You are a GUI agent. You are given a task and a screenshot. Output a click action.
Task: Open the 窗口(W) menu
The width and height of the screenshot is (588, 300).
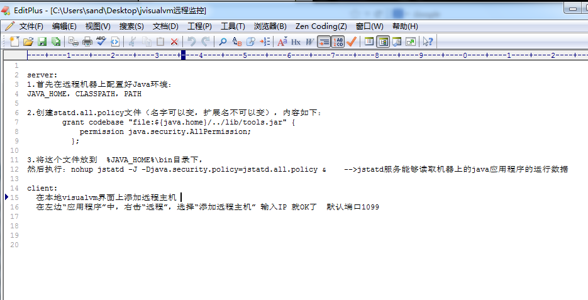pyautogui.click(x=369, y=26)
